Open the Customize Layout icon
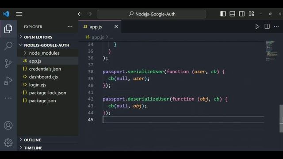Screen dimensions: 283x159 click(x=251, y=14)
